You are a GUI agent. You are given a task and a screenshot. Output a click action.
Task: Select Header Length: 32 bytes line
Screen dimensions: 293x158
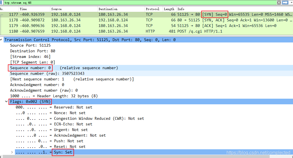[x=54, y=96]
